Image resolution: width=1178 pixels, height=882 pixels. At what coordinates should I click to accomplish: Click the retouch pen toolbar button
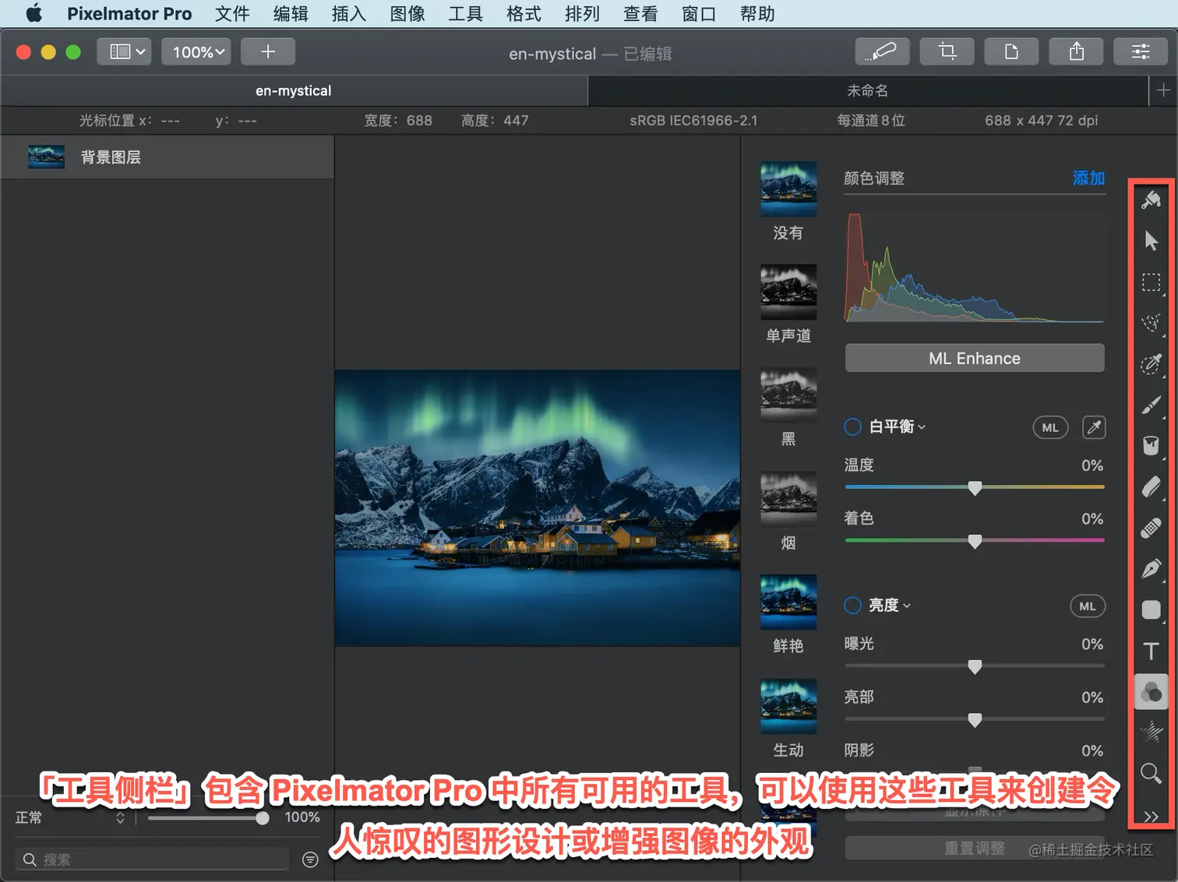tap(882, 51)
